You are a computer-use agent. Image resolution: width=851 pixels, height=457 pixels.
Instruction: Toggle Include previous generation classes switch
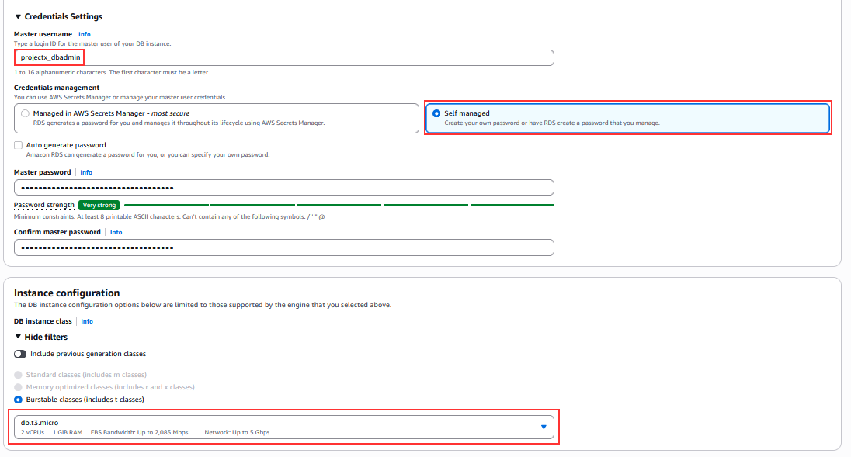pyautogui.click(x=20, y=354)
